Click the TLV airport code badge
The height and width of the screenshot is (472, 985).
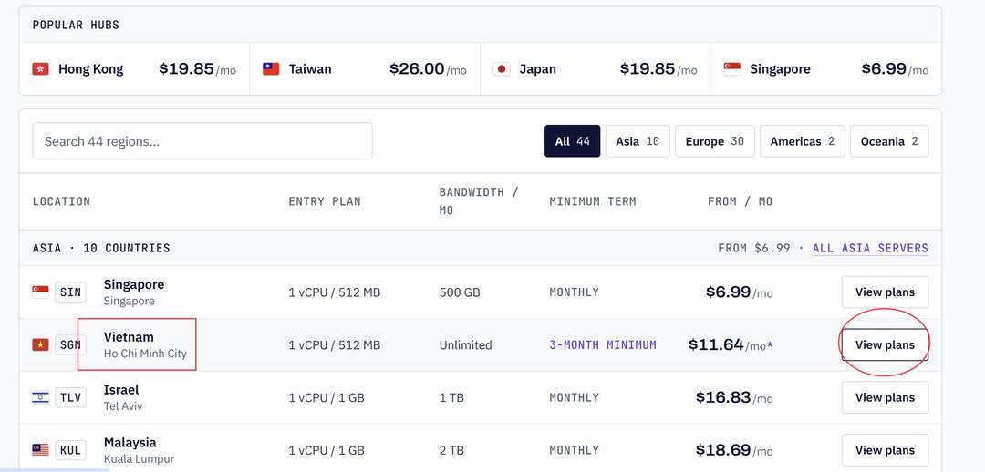(70, 397)
